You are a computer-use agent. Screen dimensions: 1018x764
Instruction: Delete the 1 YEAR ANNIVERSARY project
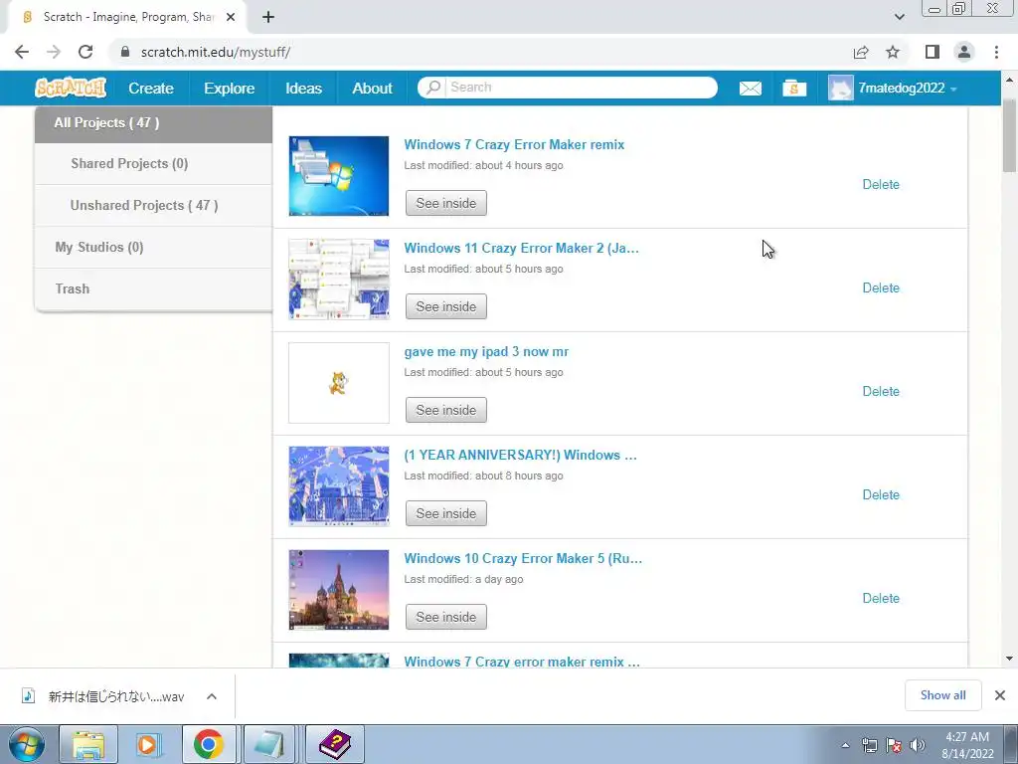click(881, 494)
